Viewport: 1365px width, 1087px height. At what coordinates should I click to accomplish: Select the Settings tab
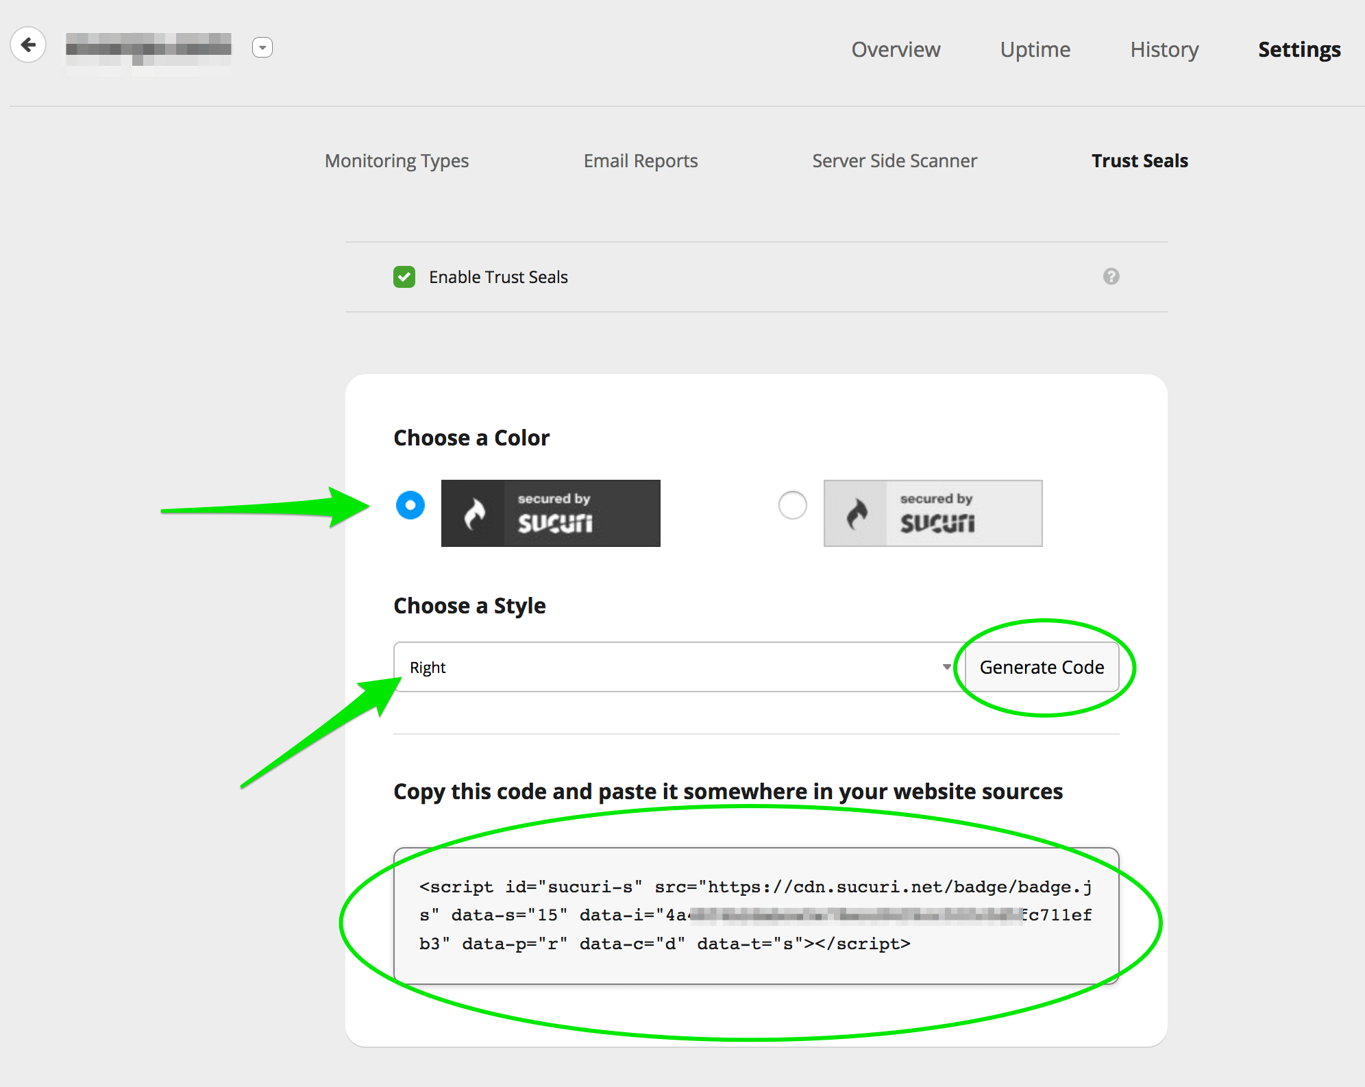(x=1299, y=49)
